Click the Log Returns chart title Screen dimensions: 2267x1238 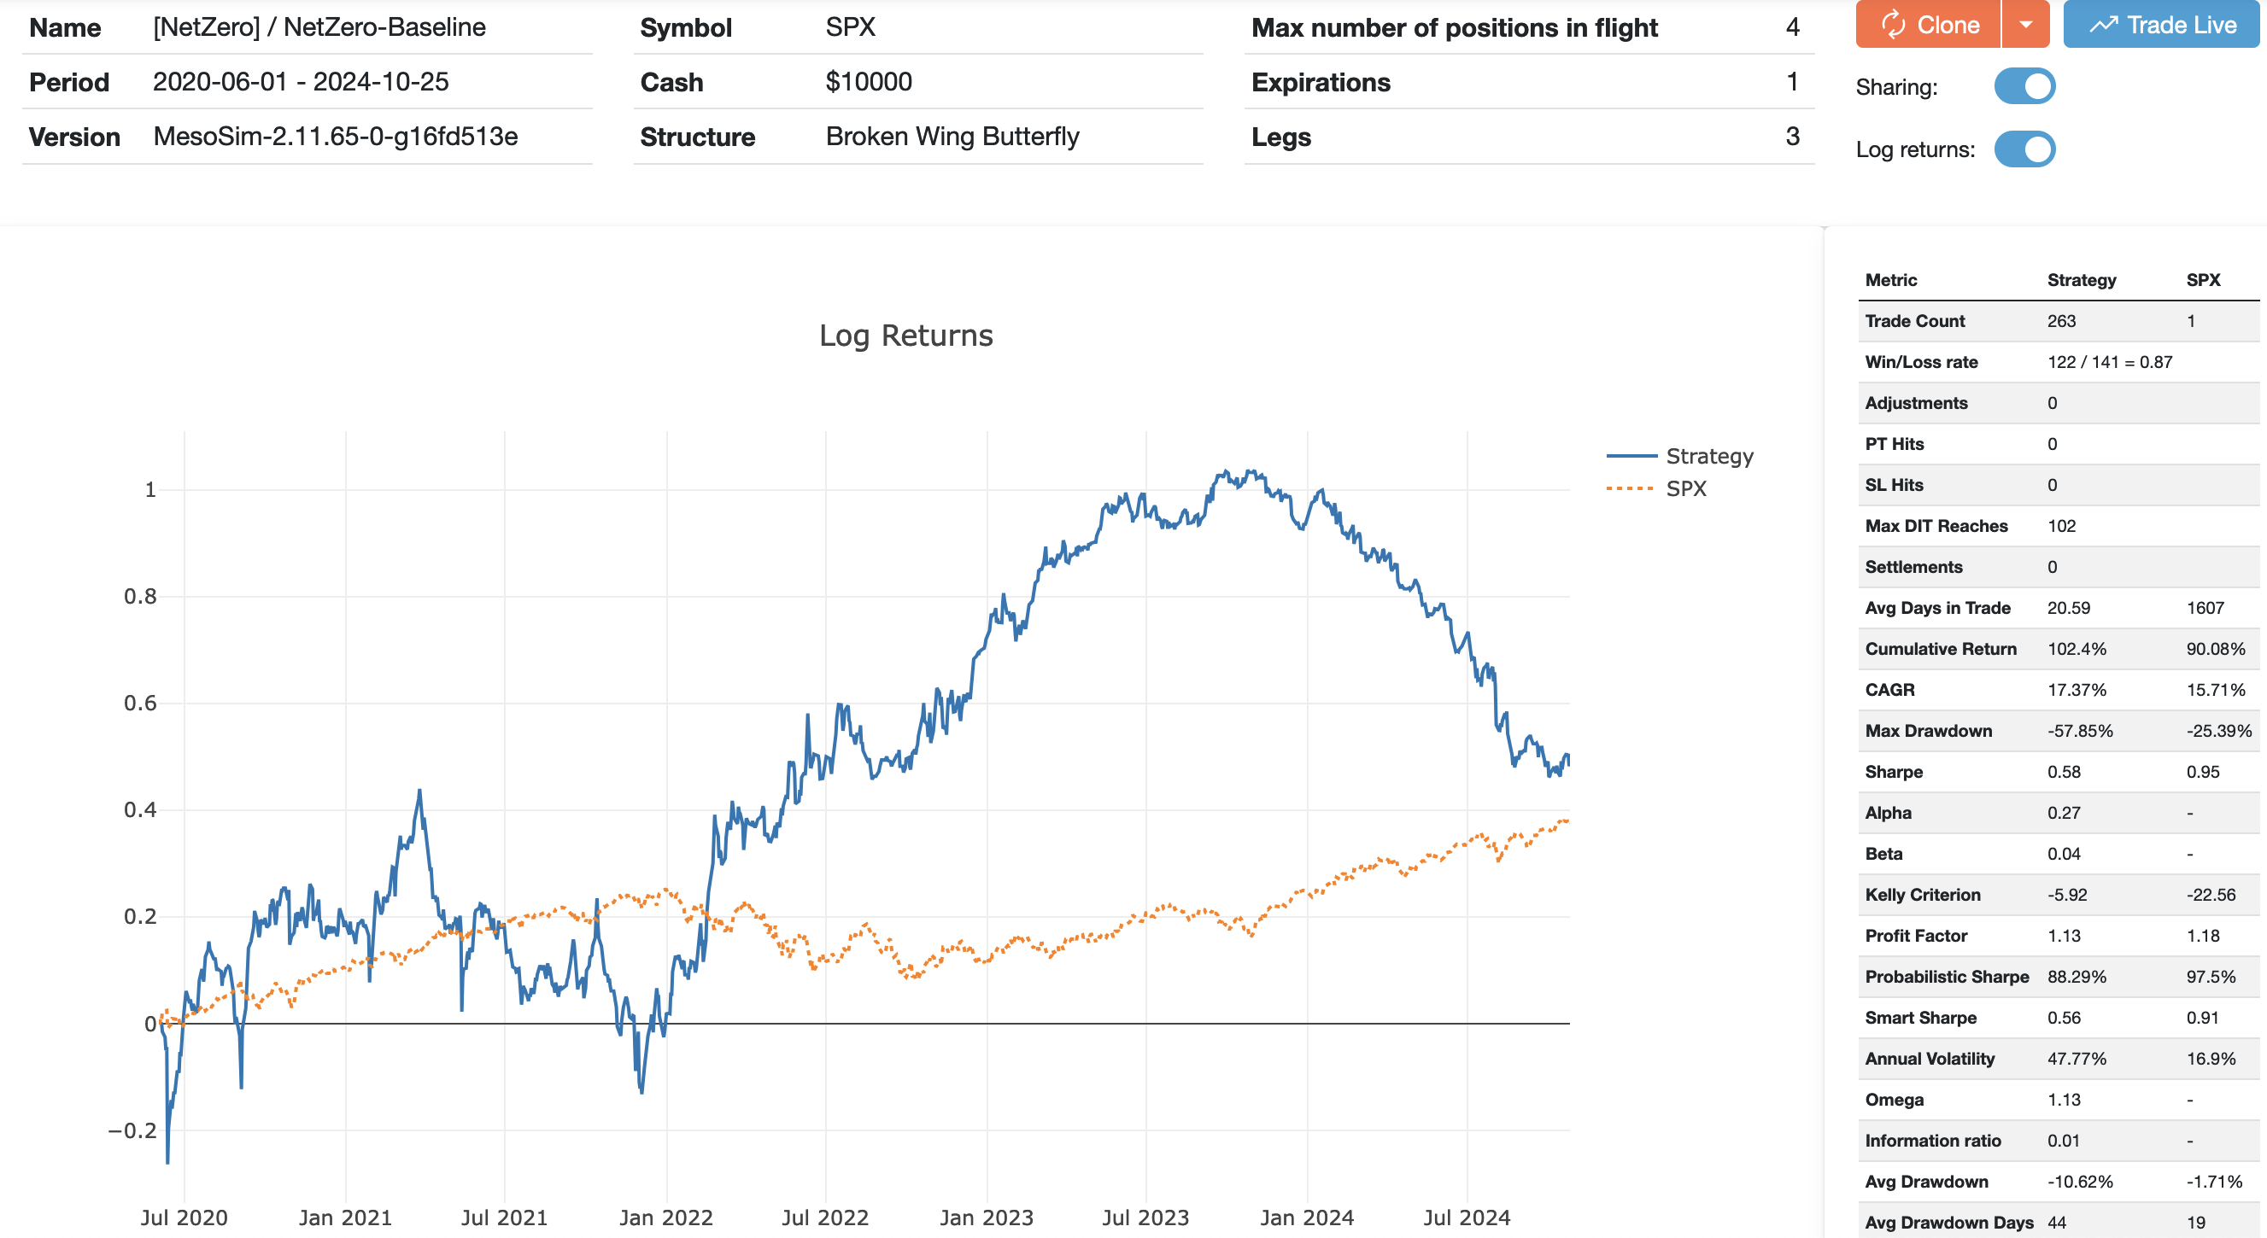[905, 336]
